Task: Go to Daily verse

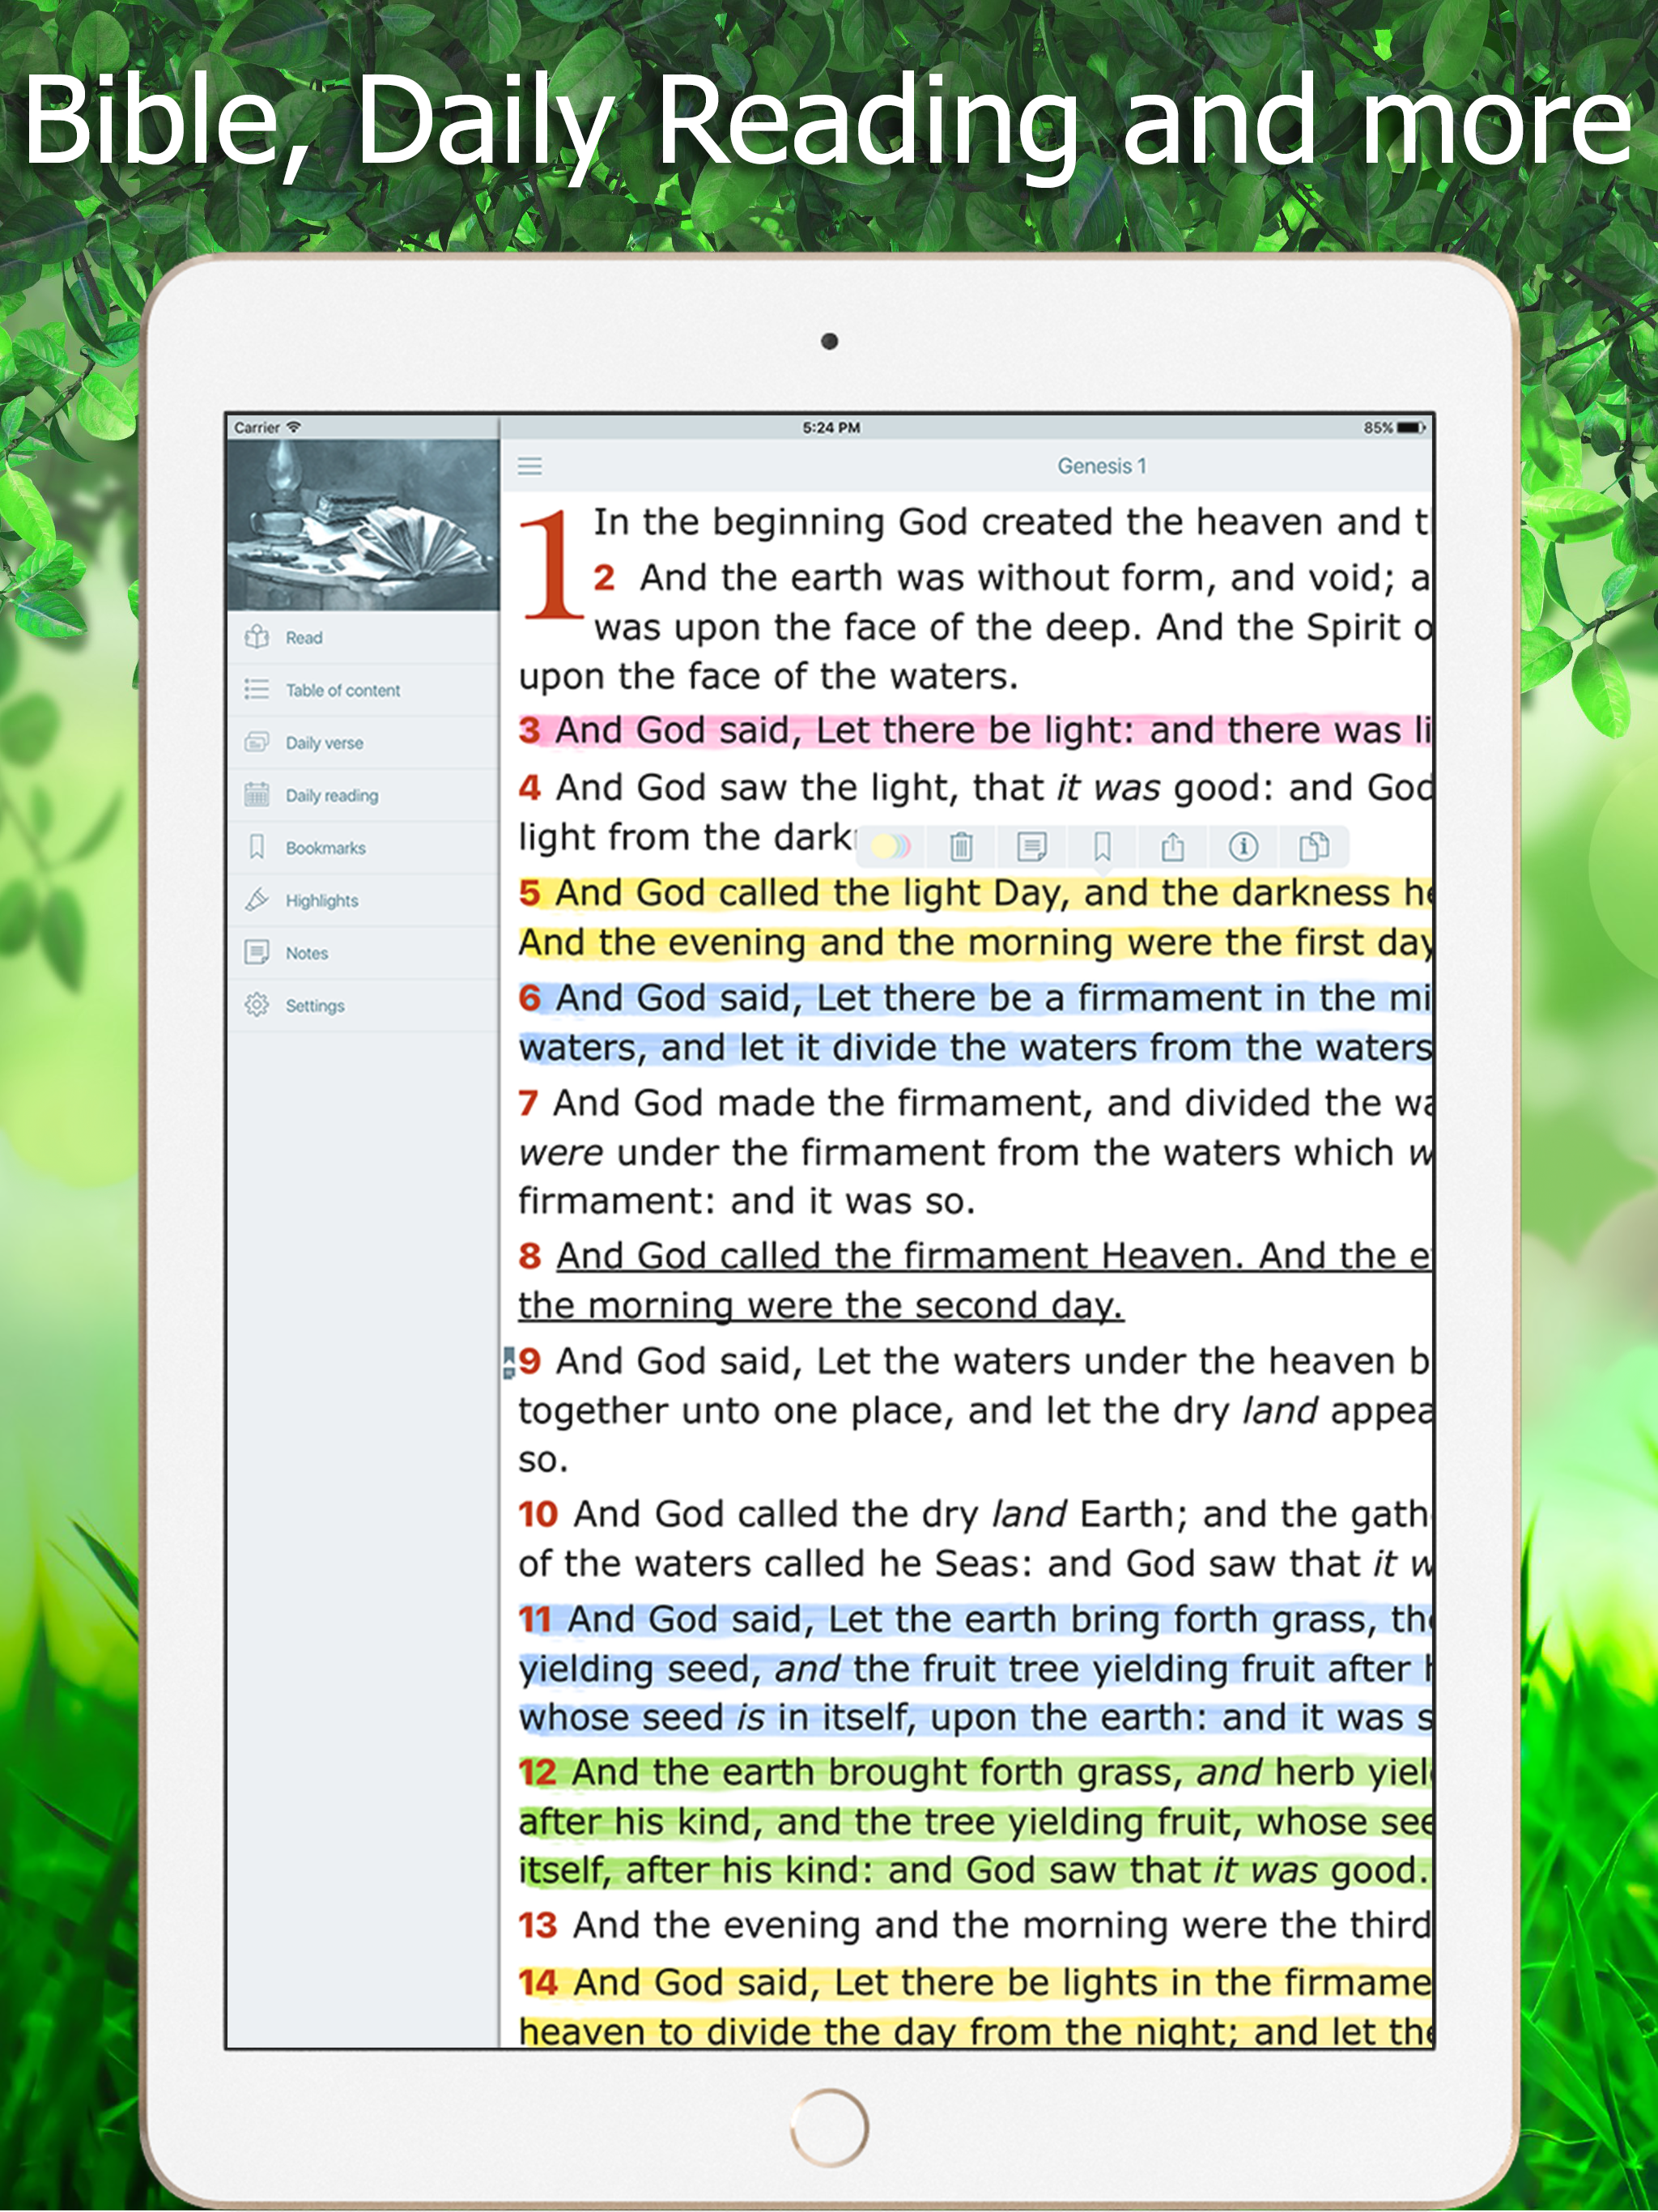Action: 324,743
